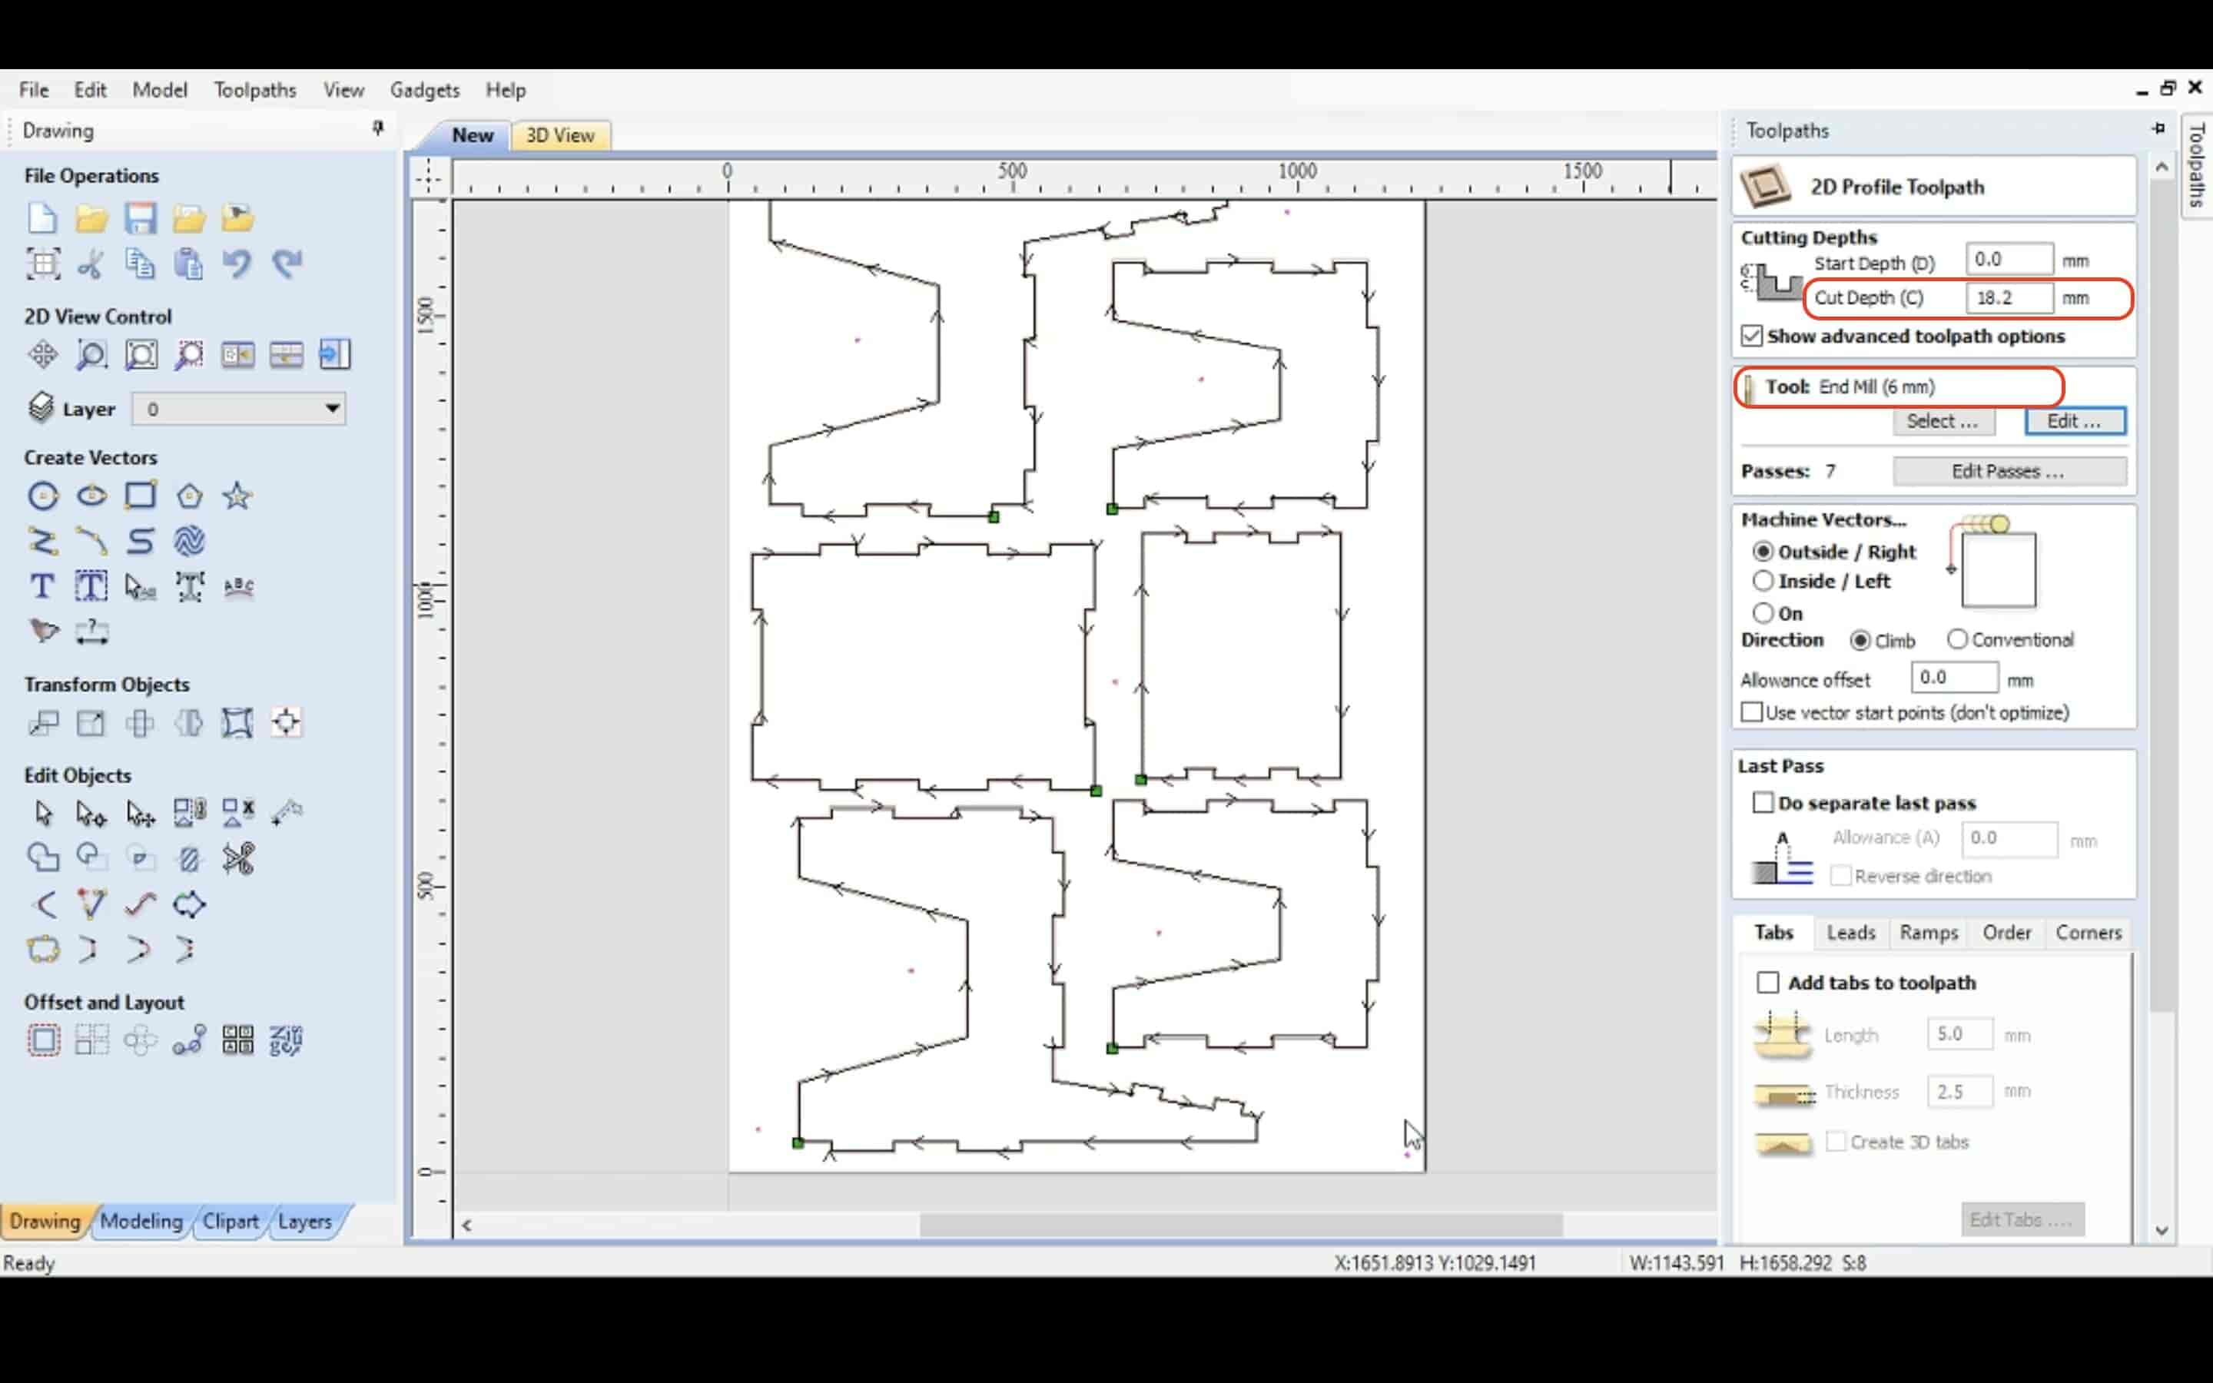
Task: Click the horizontal canvas scrollbar
Action: (1241, 1224)
